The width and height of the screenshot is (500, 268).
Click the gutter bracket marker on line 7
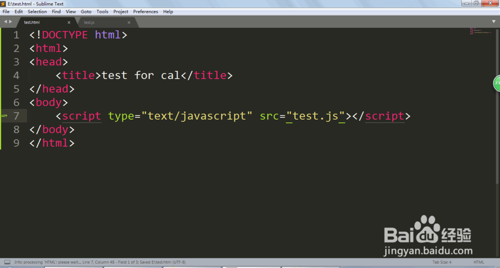4,116
